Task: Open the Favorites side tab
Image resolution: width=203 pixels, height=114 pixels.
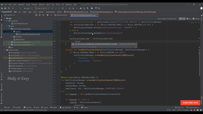Action: click(1, 87)
